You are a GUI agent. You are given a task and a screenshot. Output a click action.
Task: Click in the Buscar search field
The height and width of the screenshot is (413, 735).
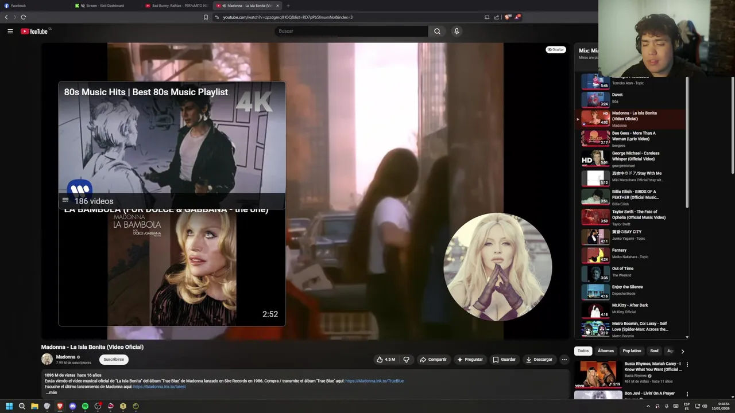pos(351,31)
